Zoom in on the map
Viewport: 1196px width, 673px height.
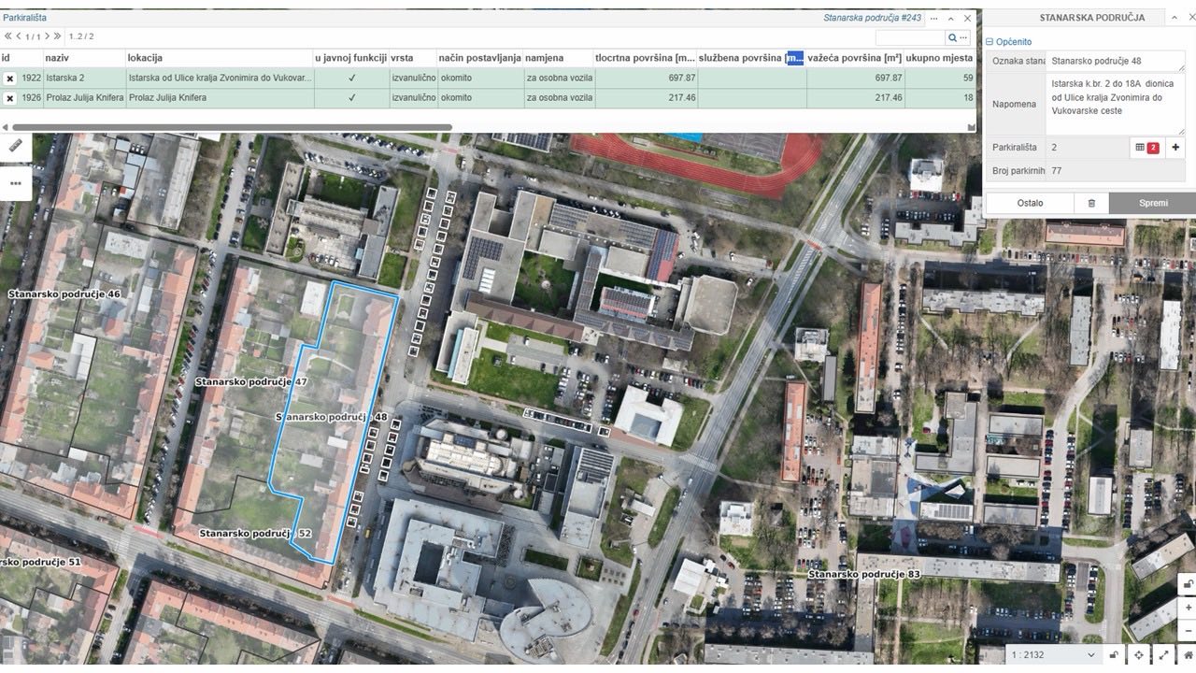tap(1188, 608)
